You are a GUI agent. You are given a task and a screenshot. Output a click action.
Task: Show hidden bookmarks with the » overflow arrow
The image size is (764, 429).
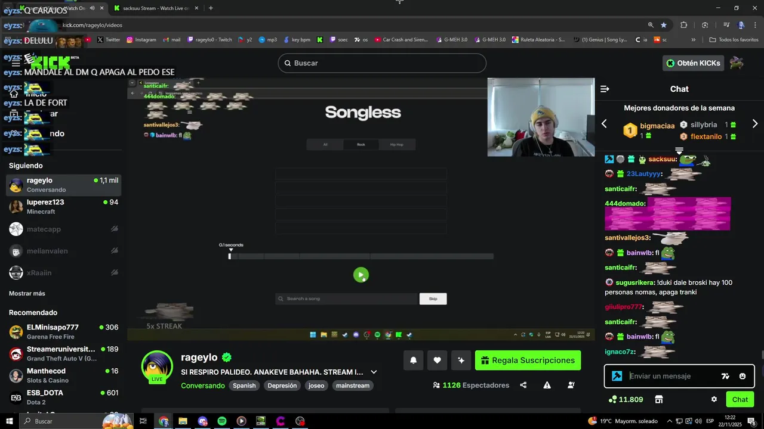[693, 40]
